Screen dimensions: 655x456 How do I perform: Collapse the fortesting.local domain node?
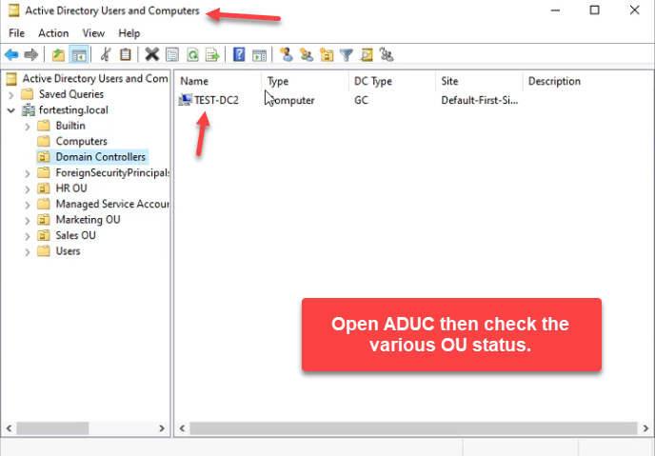point(11,110)
